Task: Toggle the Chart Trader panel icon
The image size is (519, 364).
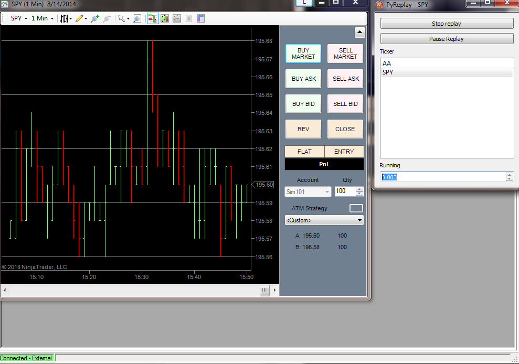Action: click(x=153, y=18)
